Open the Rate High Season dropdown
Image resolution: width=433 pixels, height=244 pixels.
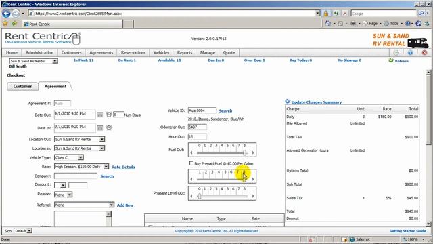click(x=106, y=167)
